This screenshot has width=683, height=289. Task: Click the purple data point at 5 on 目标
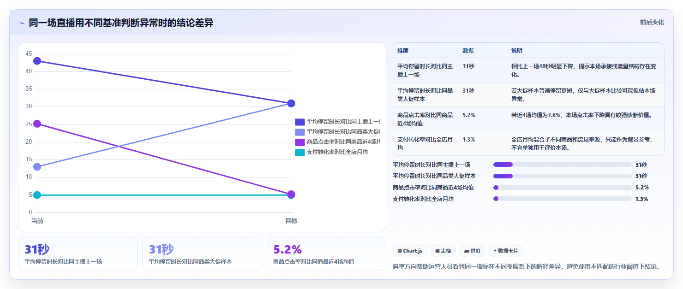click(x=291, y=194)
